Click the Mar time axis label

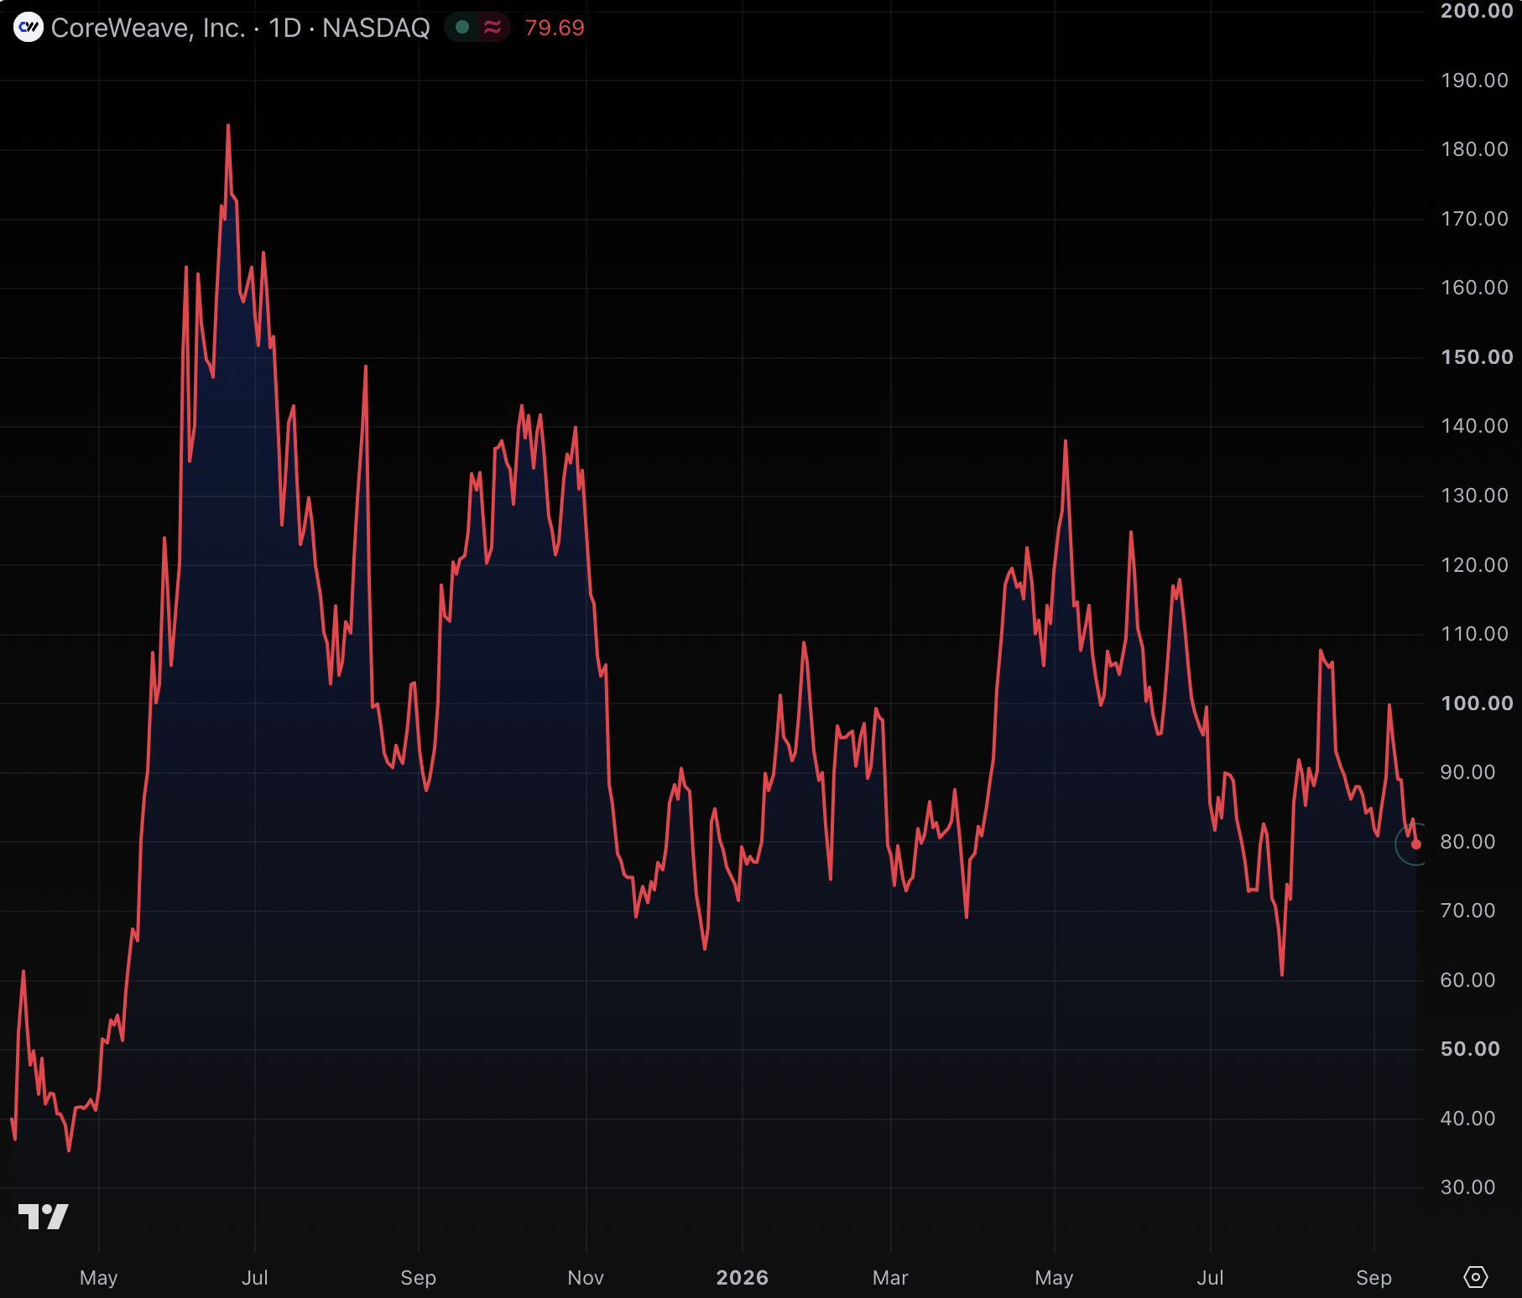pos(890,1278)
